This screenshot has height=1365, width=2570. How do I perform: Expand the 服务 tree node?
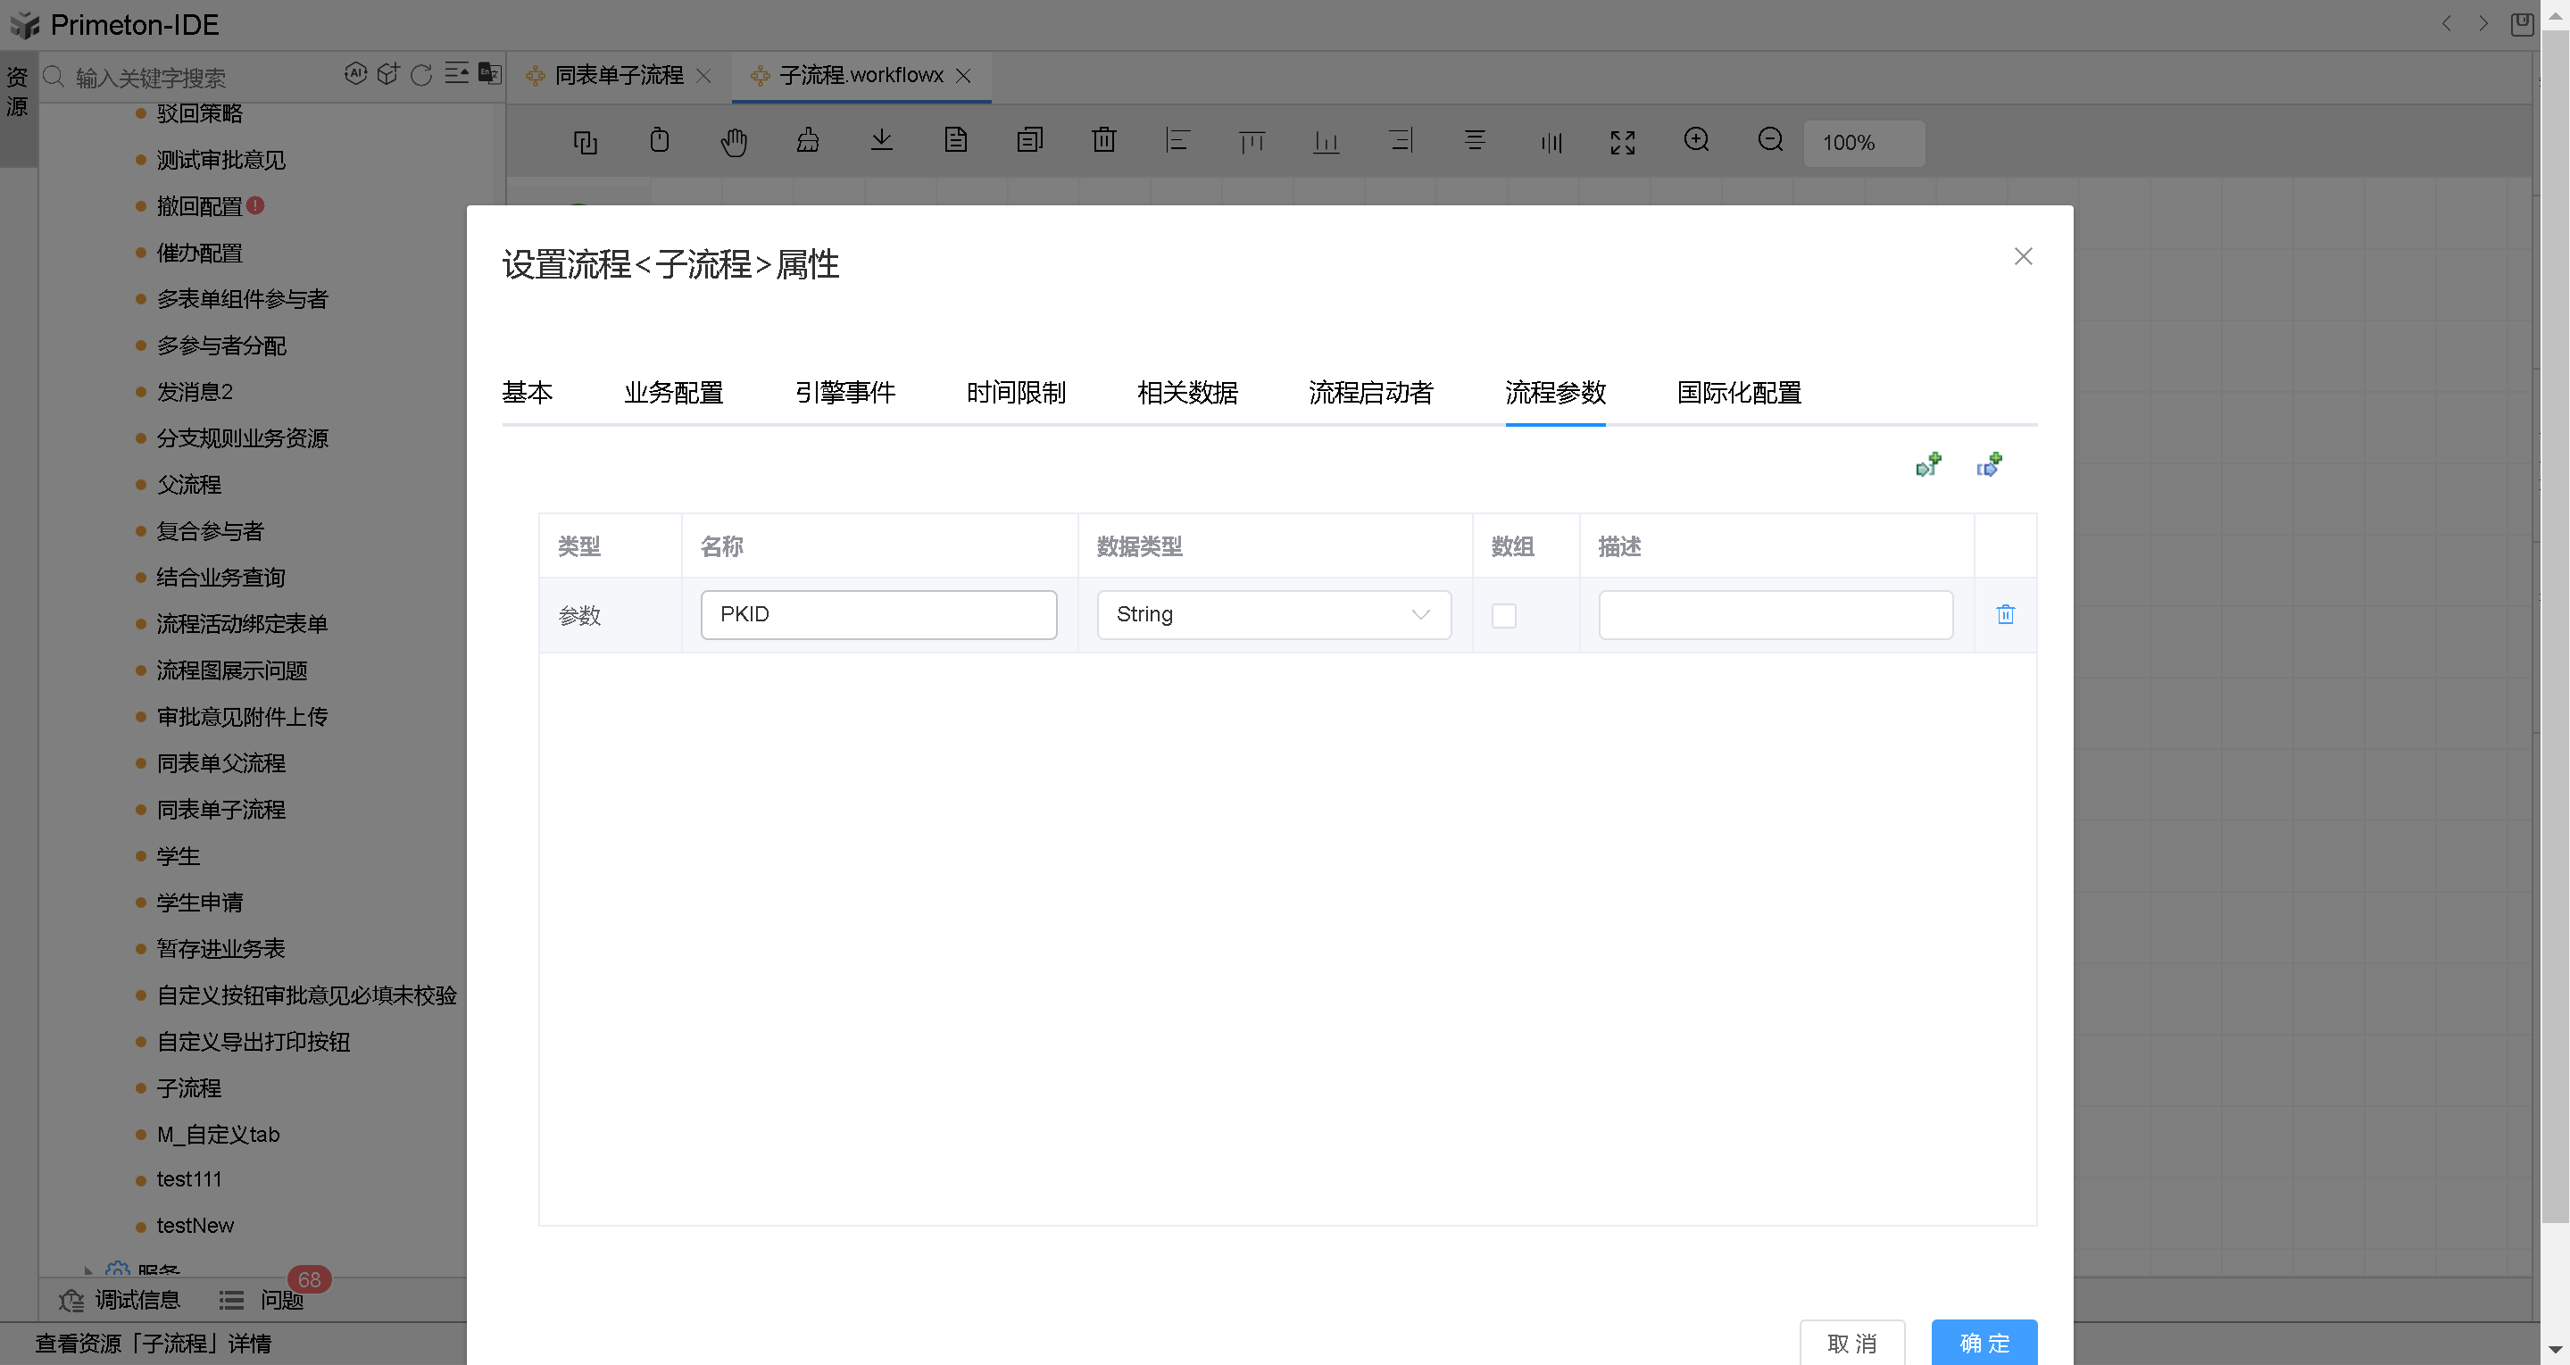tap(88, 1269)
